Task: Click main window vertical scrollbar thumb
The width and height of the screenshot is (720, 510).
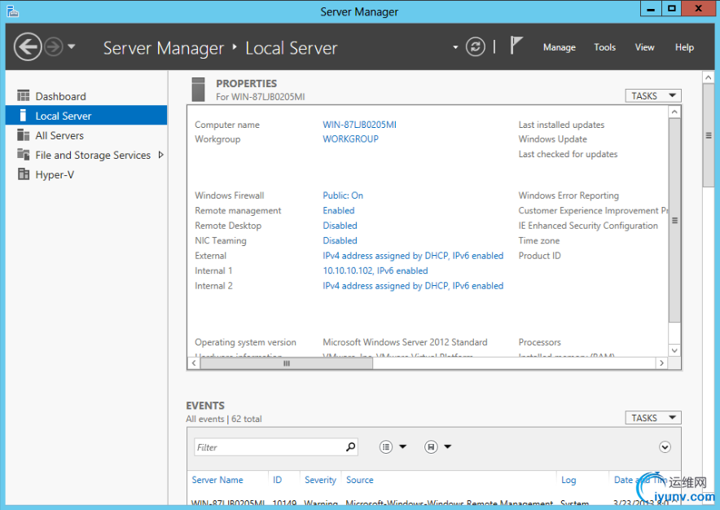Action: [x=708, y=135]
